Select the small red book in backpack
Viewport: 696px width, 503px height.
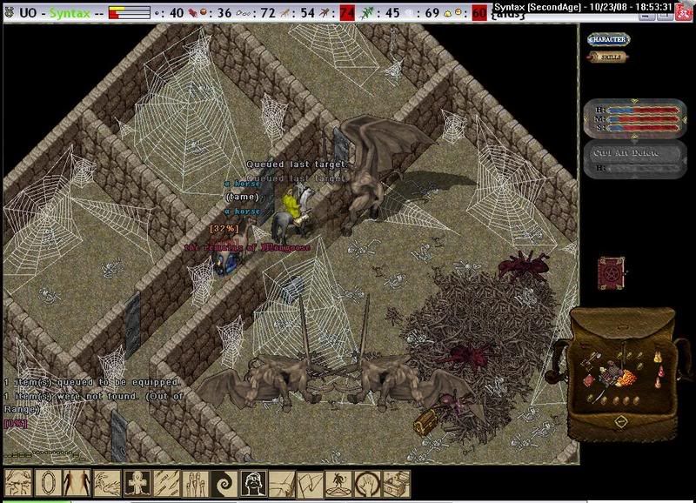coord(588,380)
